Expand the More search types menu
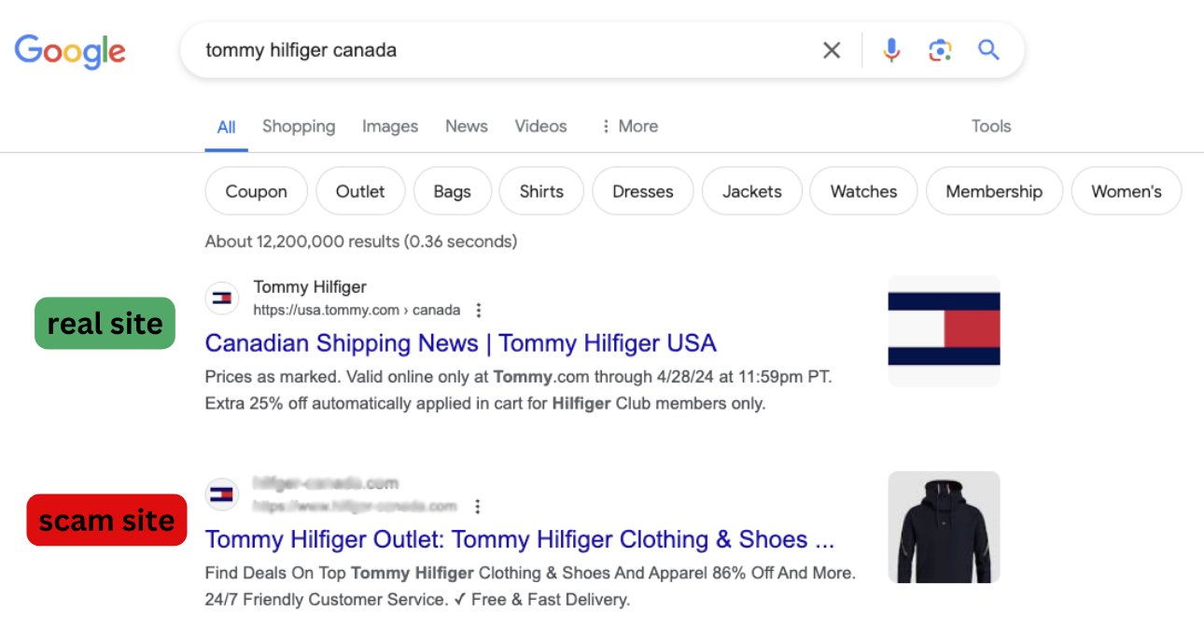Viewport: 1204px width, 639px height. (x=629, y=126)
